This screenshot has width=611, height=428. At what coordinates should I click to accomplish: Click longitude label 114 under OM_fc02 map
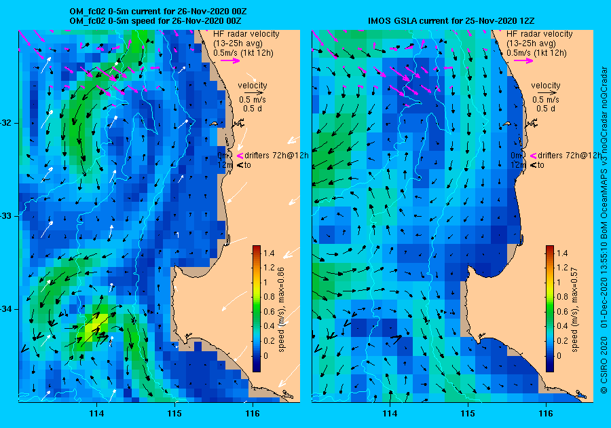[x=96, y=414]
